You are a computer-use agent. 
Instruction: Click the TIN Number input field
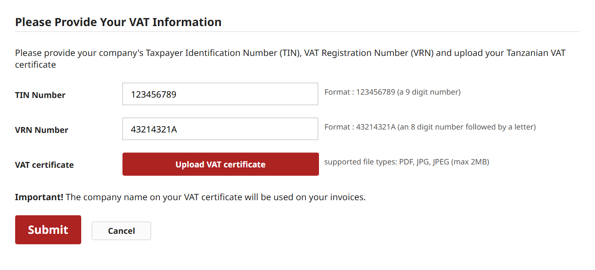(x=220, y=94)
